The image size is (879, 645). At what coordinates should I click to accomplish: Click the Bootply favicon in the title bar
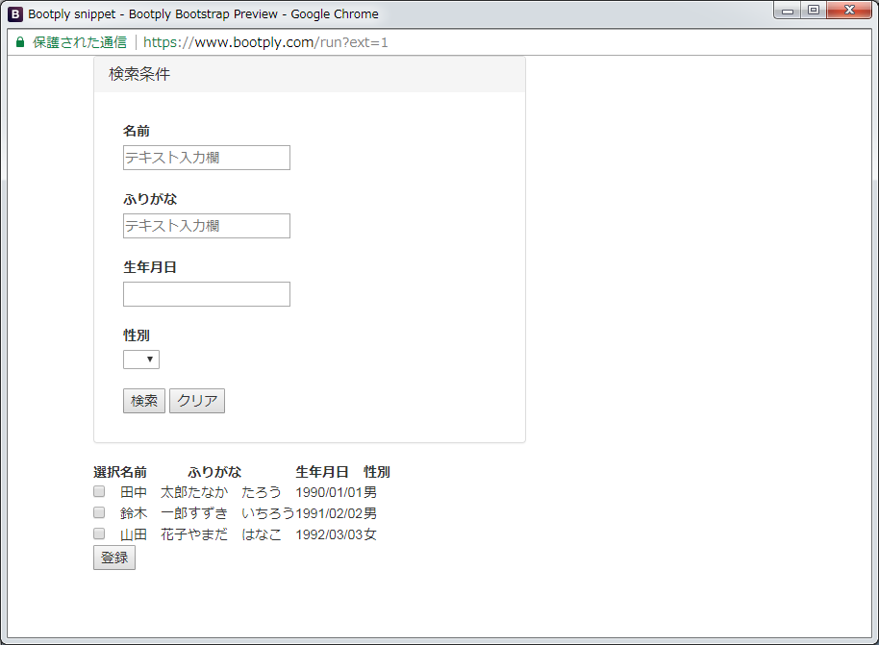(14, 13)
